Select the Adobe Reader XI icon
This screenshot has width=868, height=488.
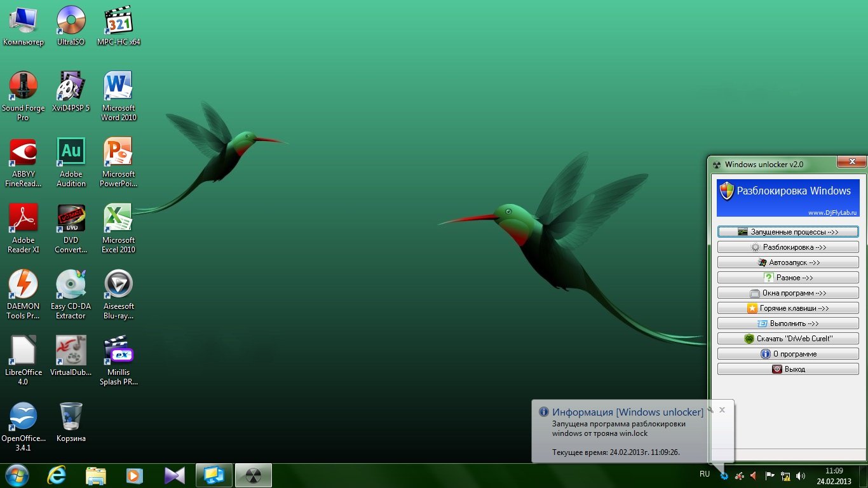click(x=24, y=229)
